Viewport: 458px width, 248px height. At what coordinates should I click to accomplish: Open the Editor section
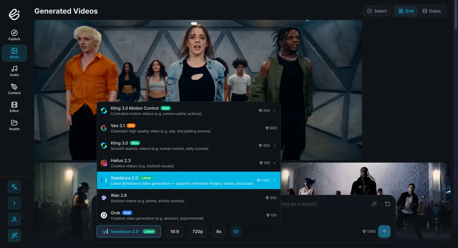[x=14, y=107]
